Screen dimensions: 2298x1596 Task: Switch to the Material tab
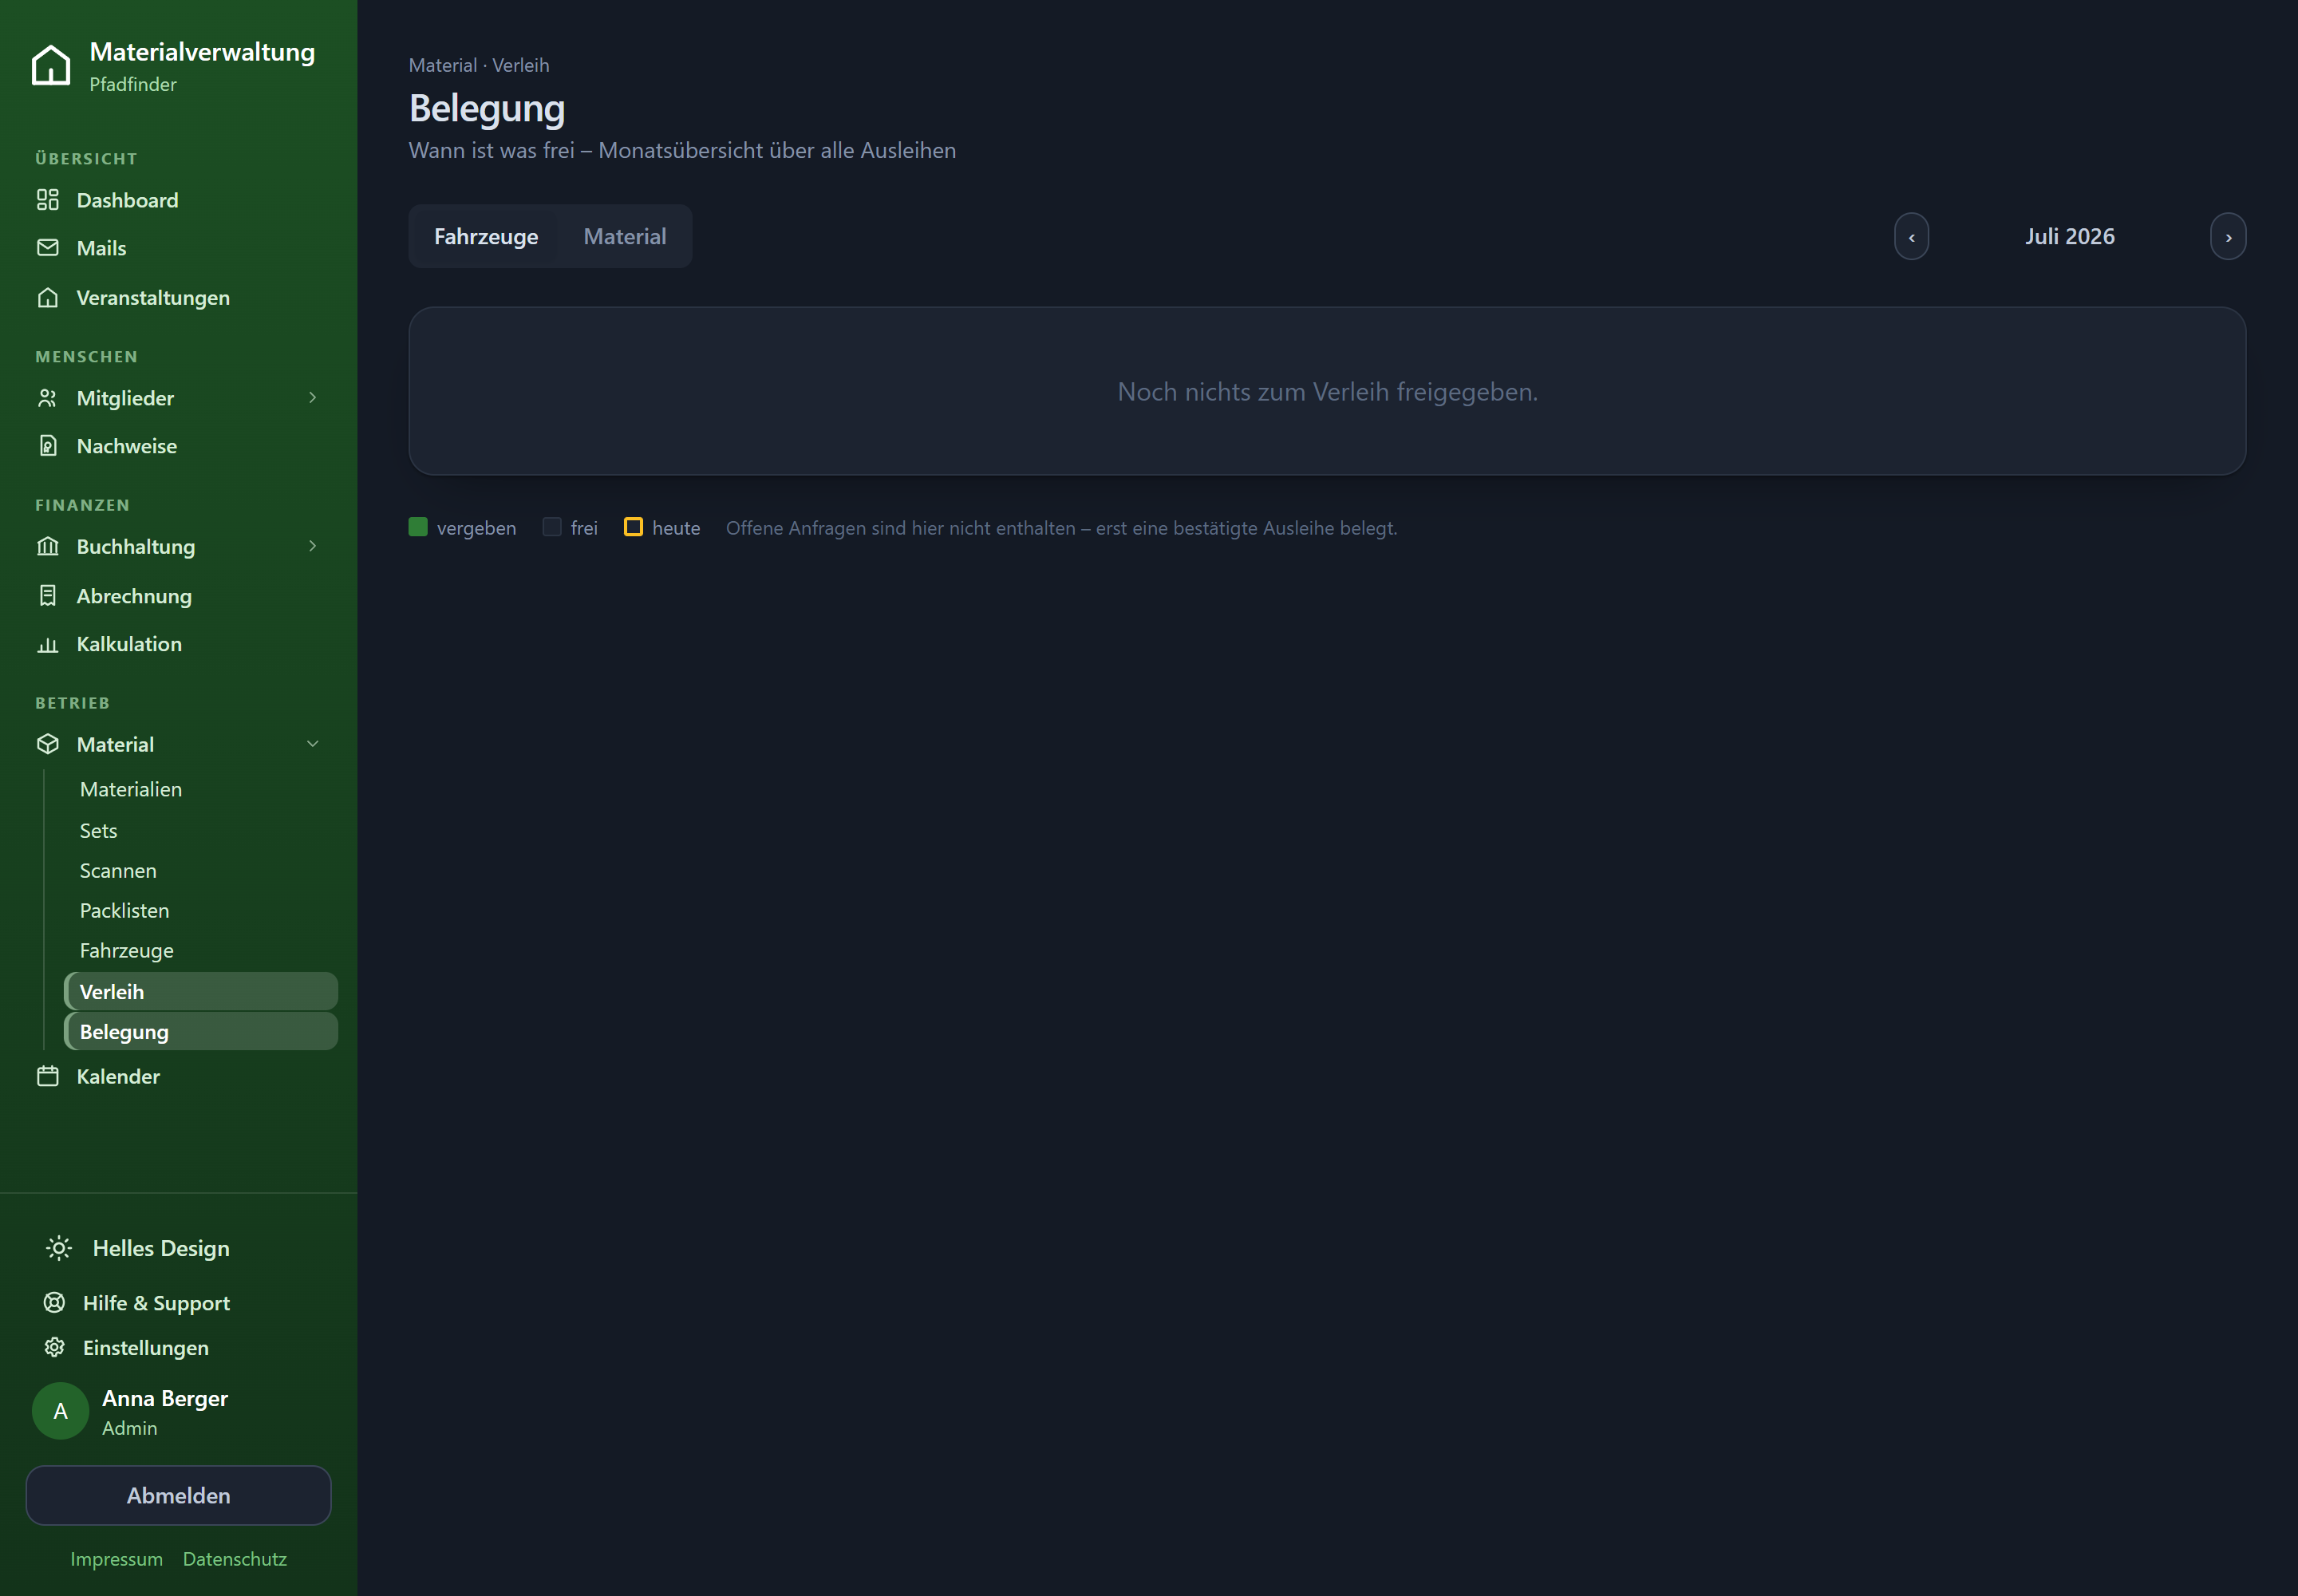pyautogui.click(x=625, y=236)
